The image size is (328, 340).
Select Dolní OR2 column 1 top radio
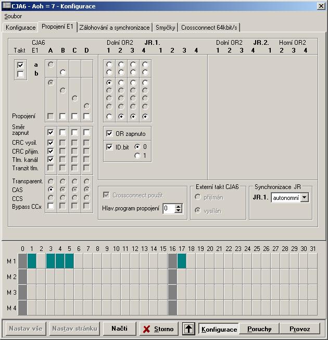(109, 65)
